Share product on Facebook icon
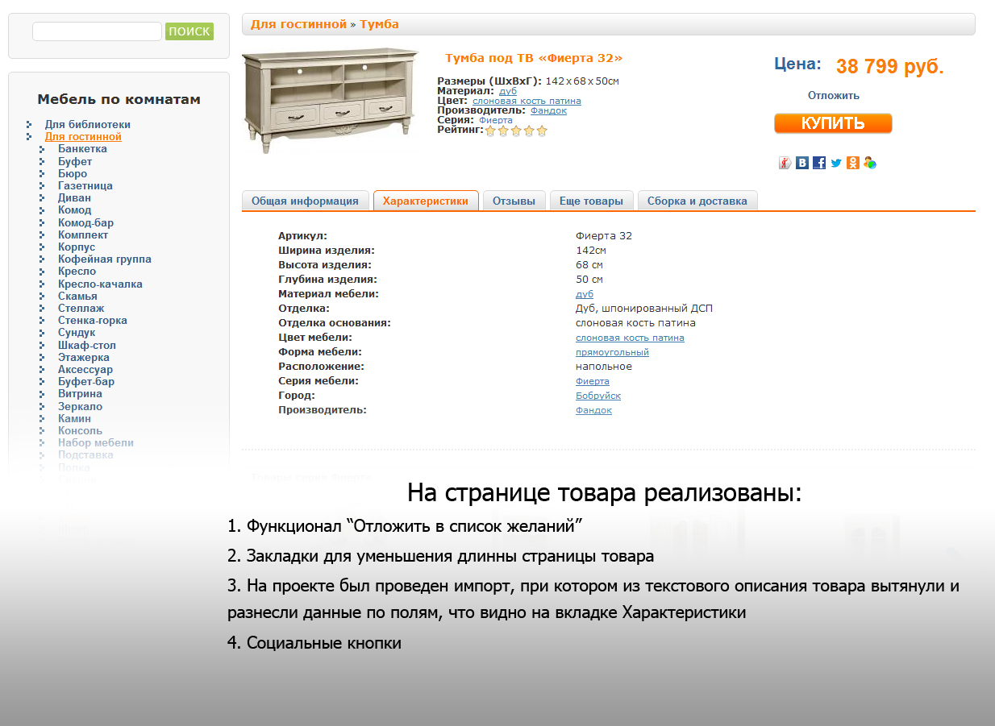The width and height of the screenshot is (995, 726). tap(819, 163)
